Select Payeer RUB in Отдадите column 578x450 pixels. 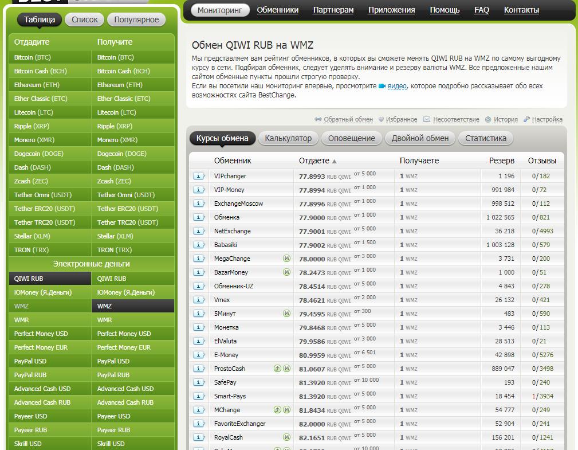(x=50, y=430)
